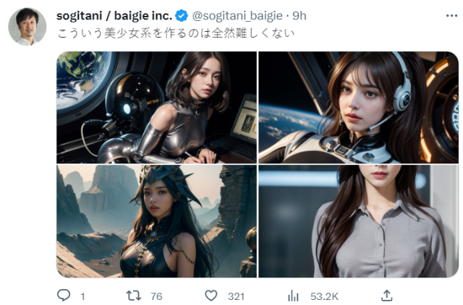This screenshot has width=463, height=305.
Task: Open the "sogitani / baigie inc." display name
Action: coord(112,17)
